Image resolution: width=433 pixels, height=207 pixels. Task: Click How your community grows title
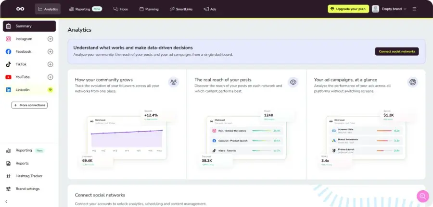[104, 80]
